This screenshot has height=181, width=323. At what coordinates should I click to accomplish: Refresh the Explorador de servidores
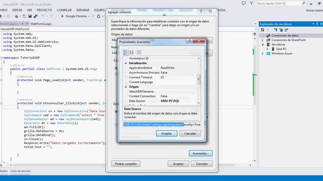262,30
